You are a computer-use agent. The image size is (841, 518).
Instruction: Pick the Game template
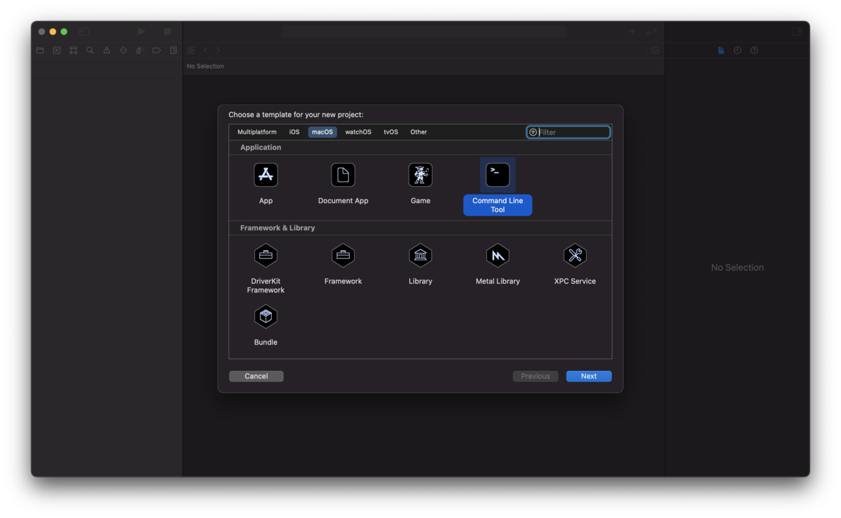click(420, 175)
